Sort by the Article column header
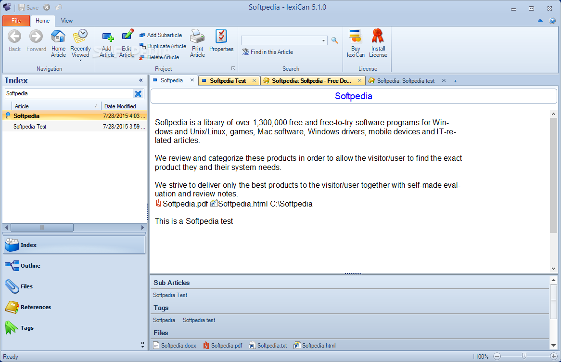 click(x=56, y=106)
